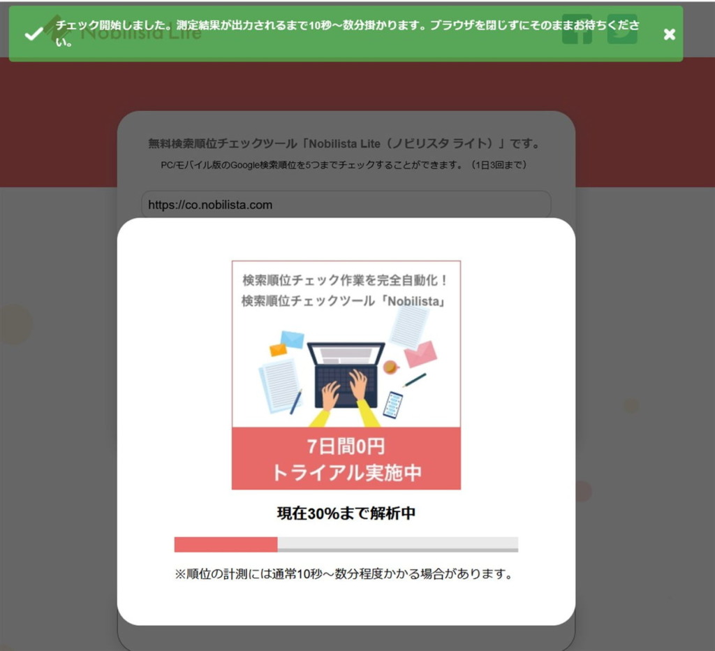This screenshot has height=651, width=715.
Task: Click the 7日間0円 トライアル実施中 banner
Action: [x=346, y=458]
